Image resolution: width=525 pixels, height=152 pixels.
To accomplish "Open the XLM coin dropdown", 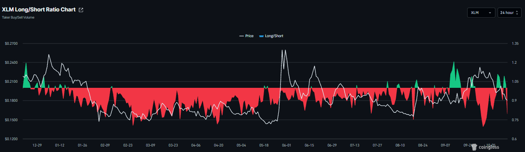I will [x=481, y=13].
